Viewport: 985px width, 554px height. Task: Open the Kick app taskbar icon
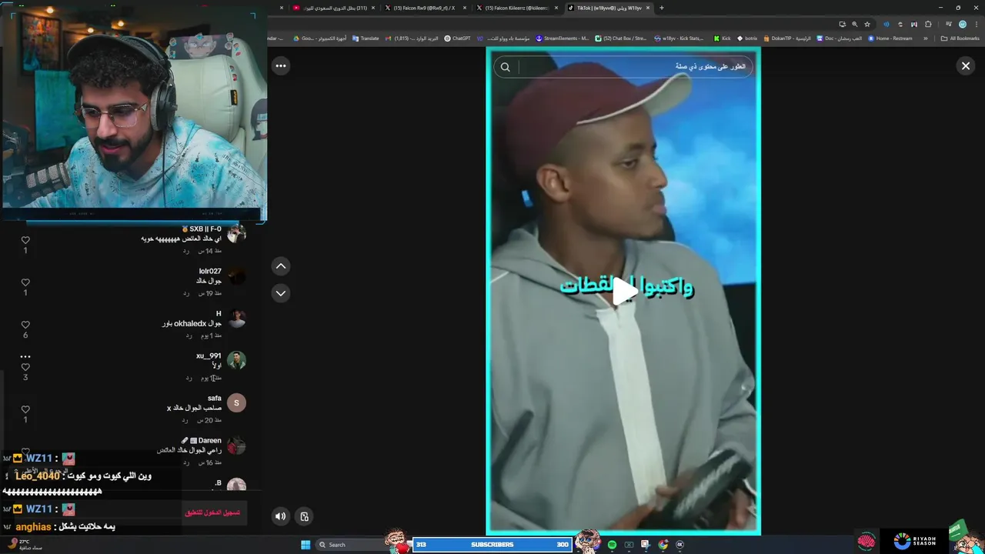tap(679, 545)
